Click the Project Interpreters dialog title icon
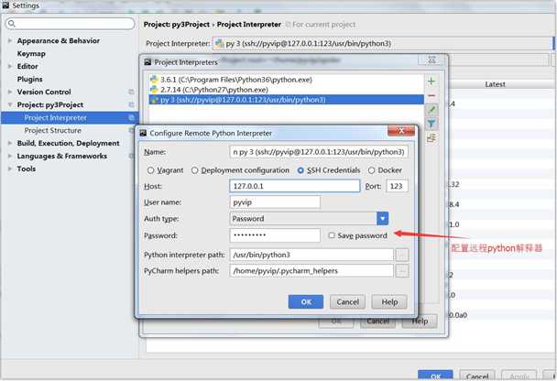The image size is (557, 381). point(147,62)
